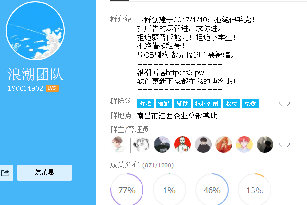Select the 浪潮 group tag
This screenshot has width=307, height=205.
pos(164,103)
